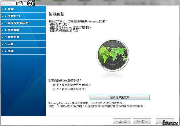Screen dimensions: 180x126
Task: Select '是，請自動檢查更新 (建議)' radio button
Action: (x=54, y=85)
